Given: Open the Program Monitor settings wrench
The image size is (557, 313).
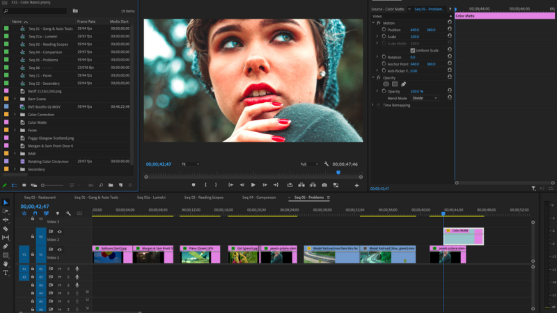Looking at the screenshot, I should tap(326, 164).
